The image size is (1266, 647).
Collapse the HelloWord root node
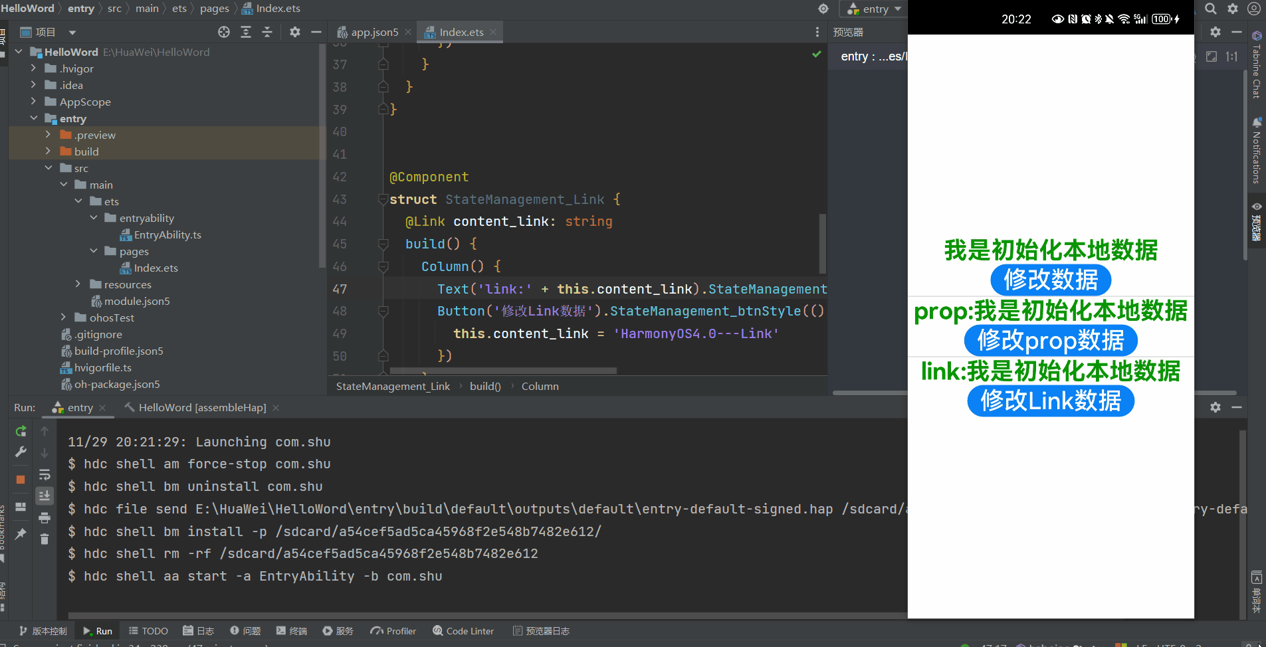click(19, 52)
